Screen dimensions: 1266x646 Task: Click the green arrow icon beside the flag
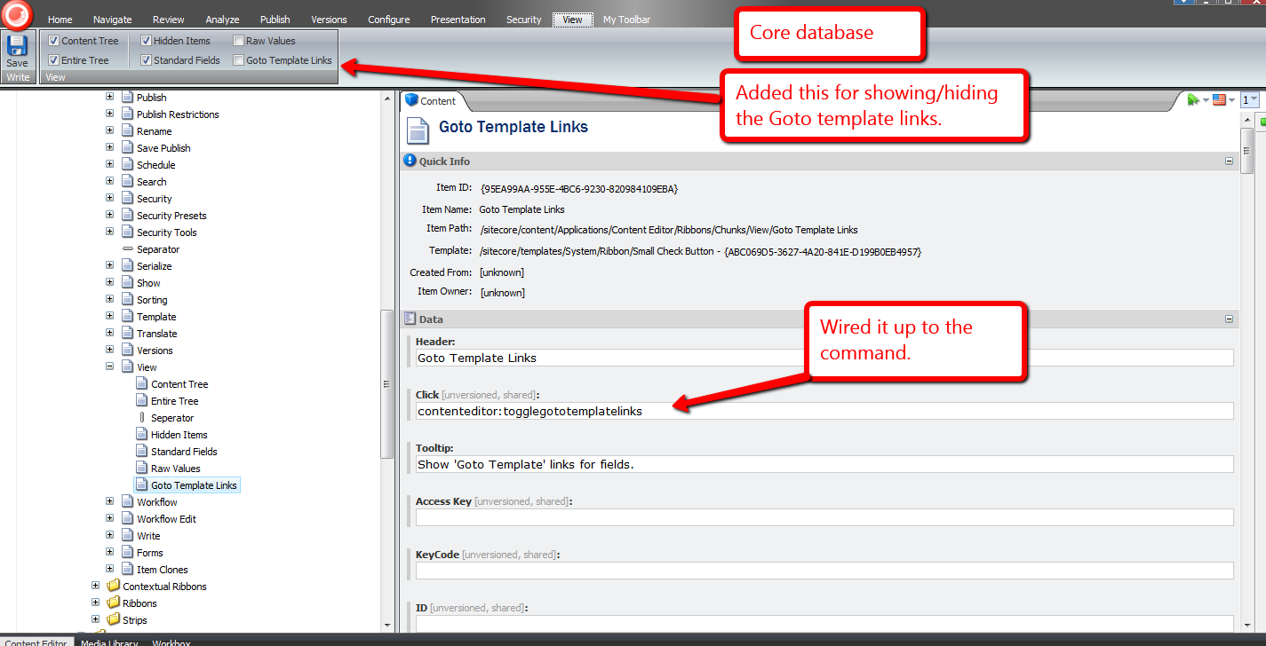point(1194,100)
